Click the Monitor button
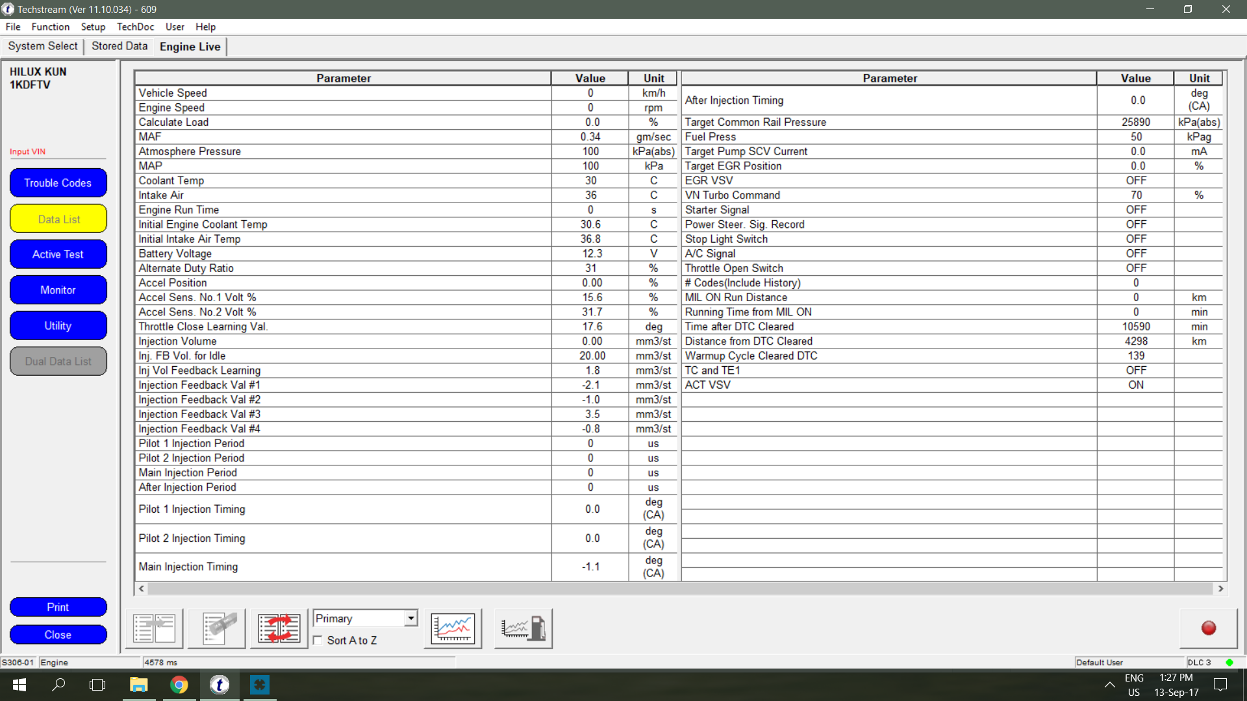The image size is (1247, 701). point(58,290)
